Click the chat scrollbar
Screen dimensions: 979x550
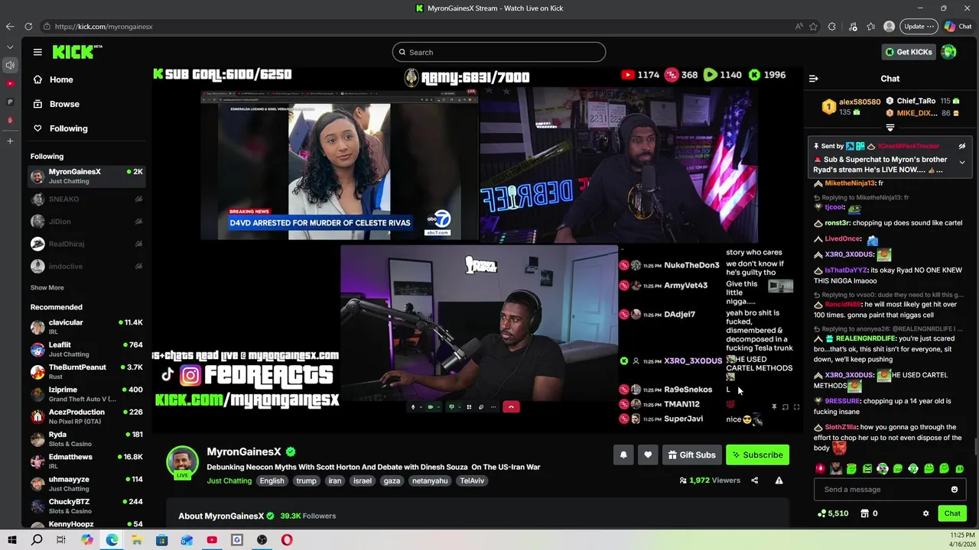point(975,448)
